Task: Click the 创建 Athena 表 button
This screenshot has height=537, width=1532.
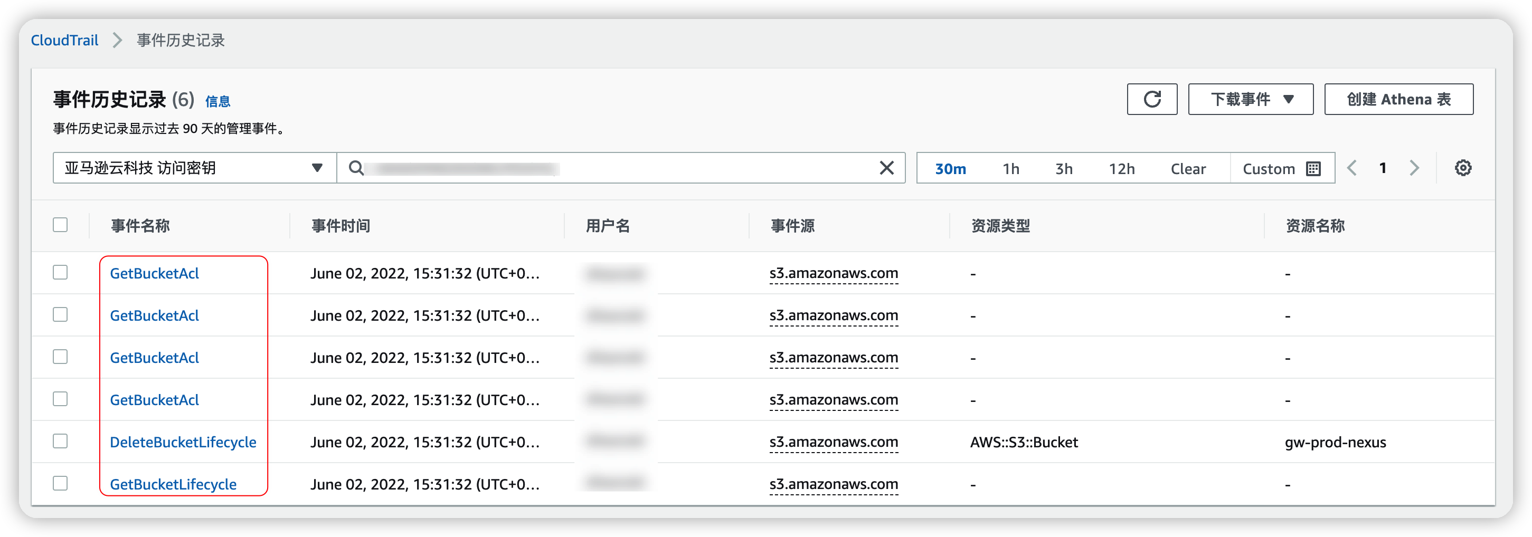Action: point(1398,99)
